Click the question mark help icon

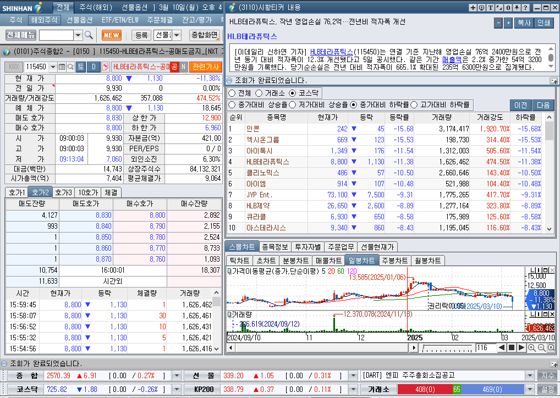[525, 8]
